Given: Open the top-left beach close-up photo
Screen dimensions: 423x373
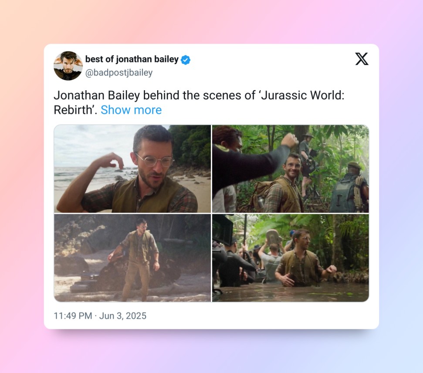Looking at the screenshot, I should tap(132, 169).
